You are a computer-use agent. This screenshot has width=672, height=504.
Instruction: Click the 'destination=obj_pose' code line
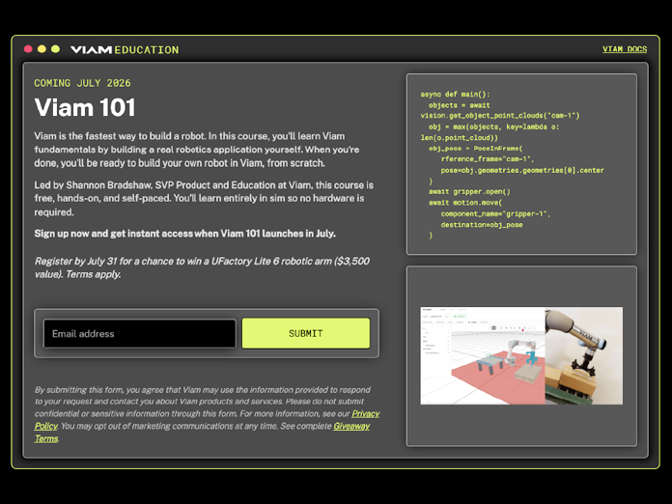482,225
